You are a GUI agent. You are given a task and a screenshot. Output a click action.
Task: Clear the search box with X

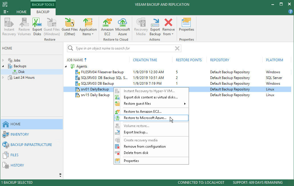pyautogui.click(x=177, y=48)
